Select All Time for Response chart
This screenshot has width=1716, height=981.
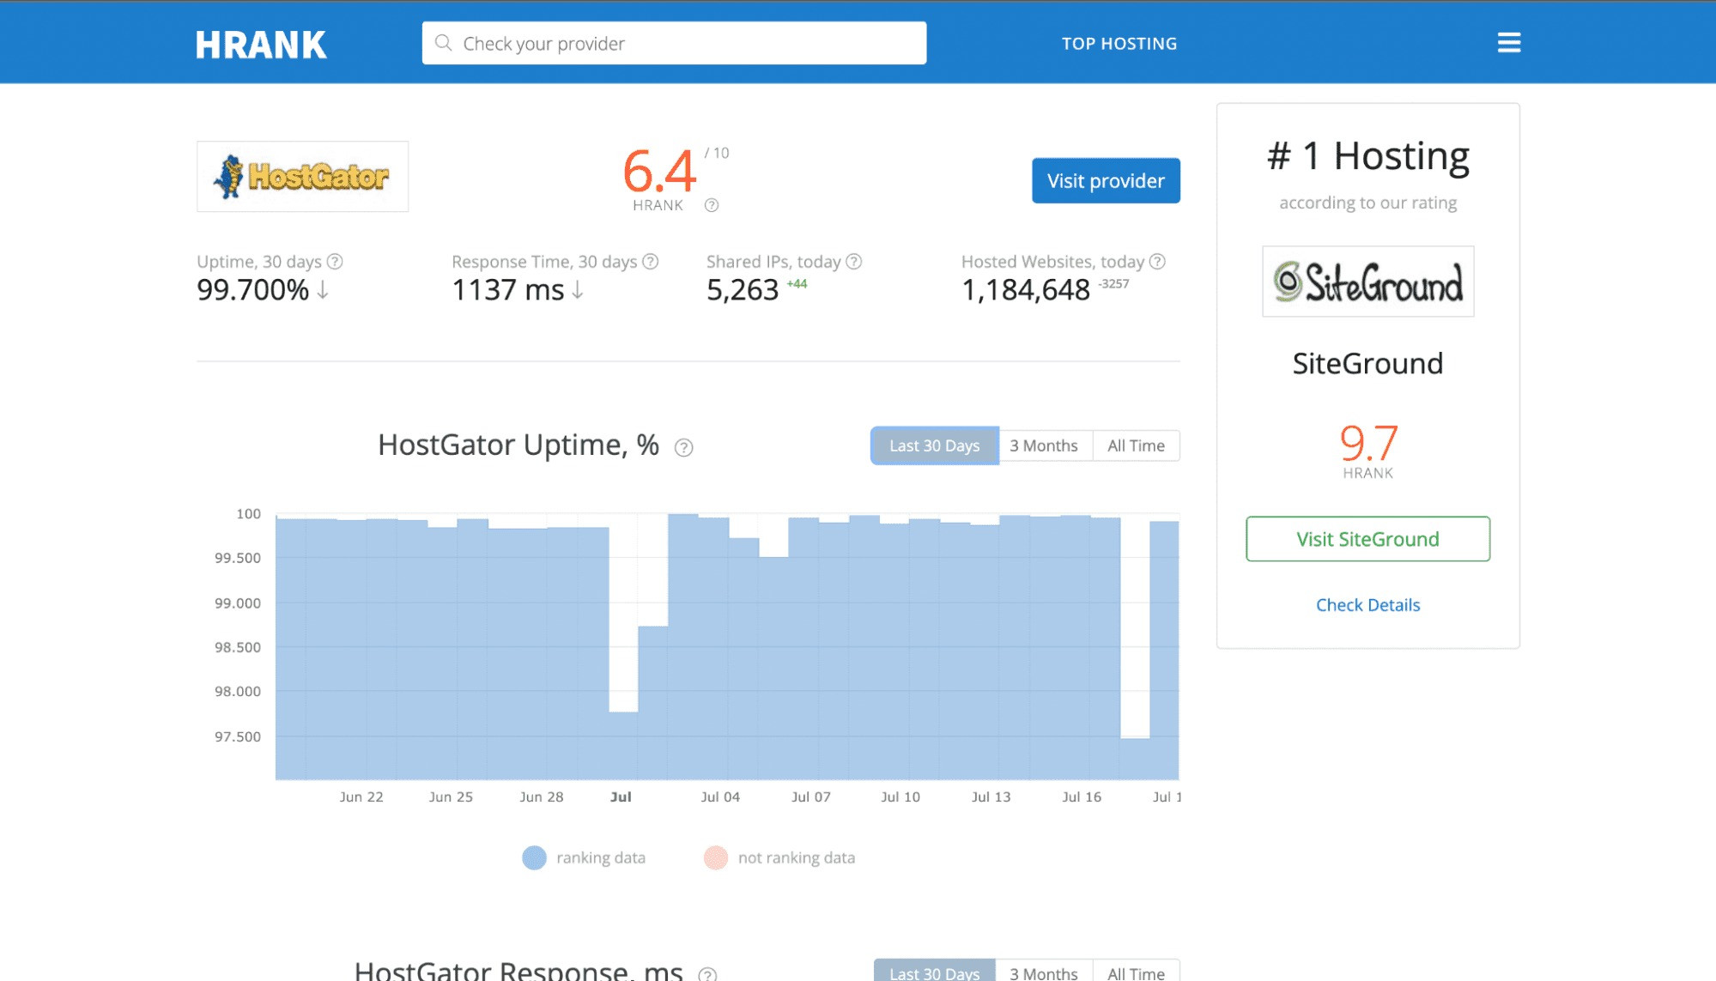pos(1136,972)
